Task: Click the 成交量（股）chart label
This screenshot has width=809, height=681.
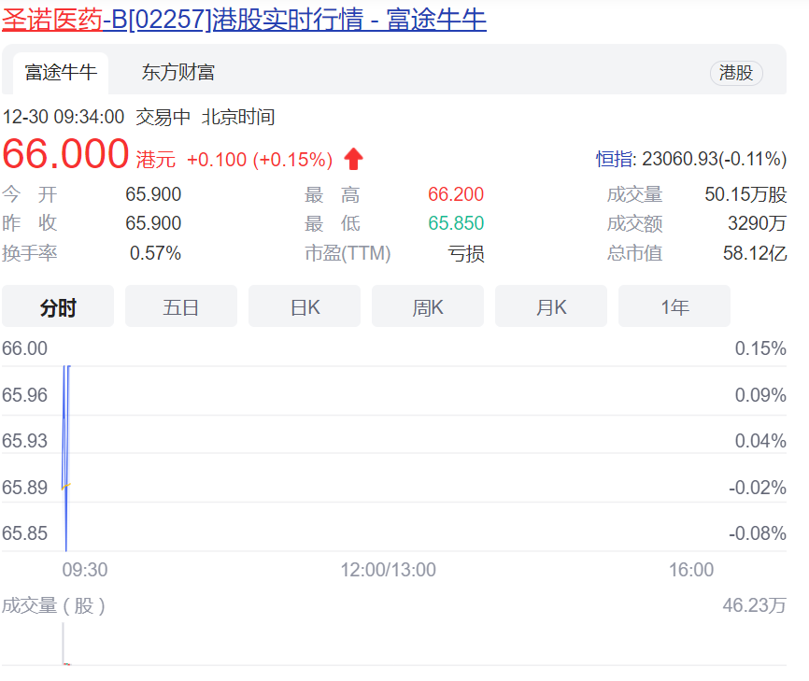Action: pyautogui.click(x=53, y=605)
